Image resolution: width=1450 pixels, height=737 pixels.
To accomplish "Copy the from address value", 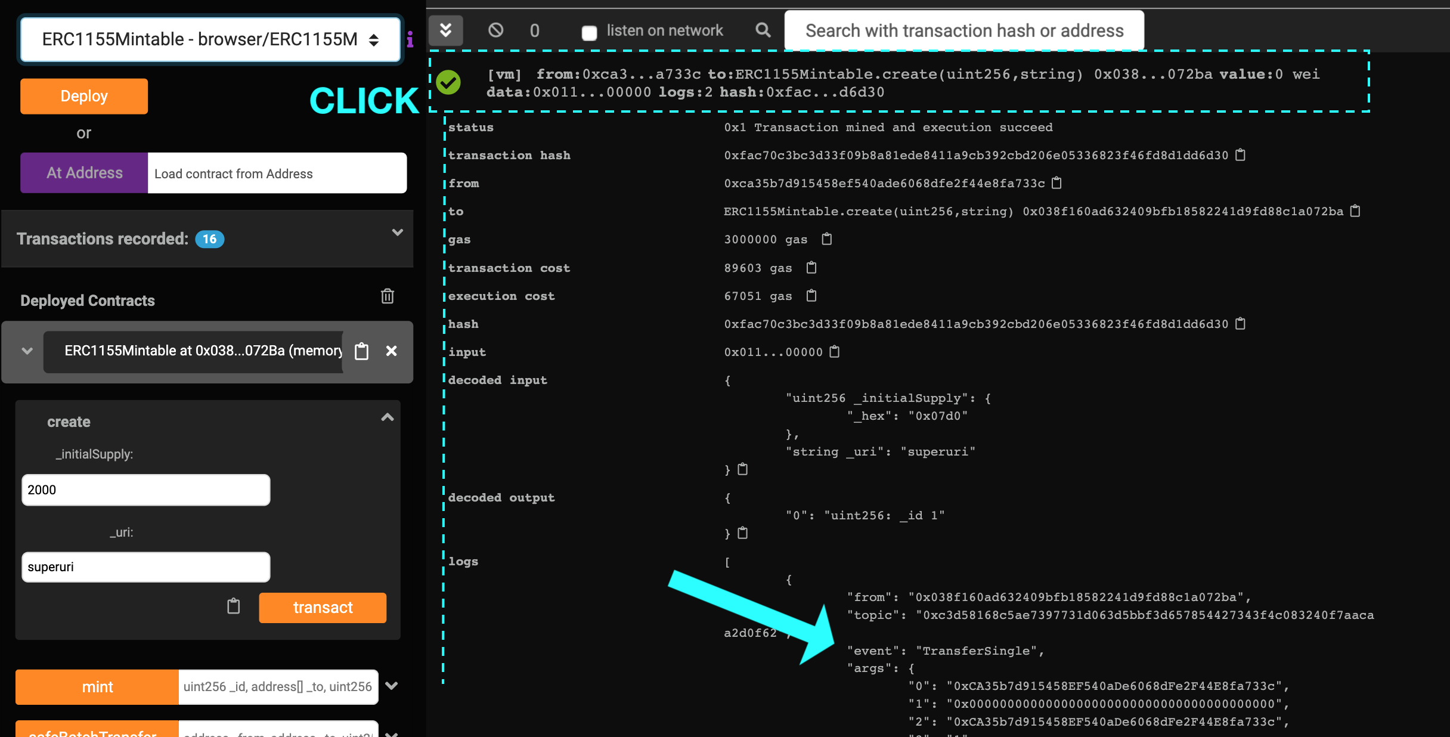I will click(x=1056, y=183).
